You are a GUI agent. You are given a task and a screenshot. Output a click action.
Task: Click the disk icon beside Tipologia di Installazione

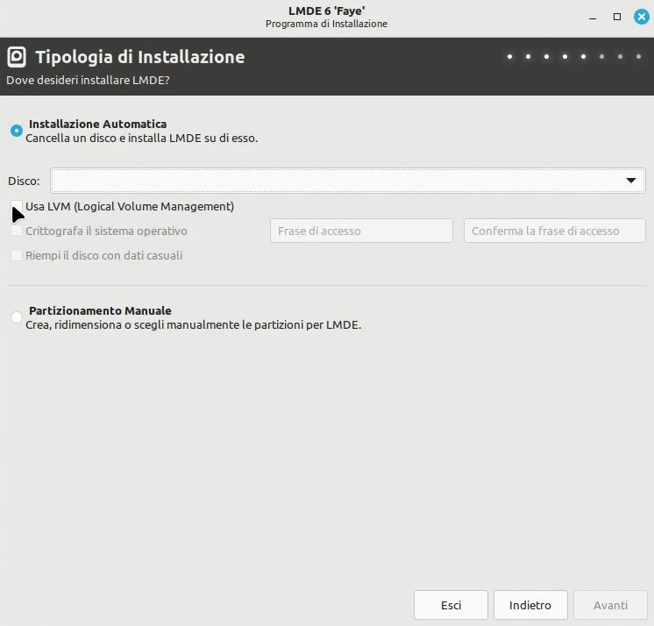click(17, 57)
